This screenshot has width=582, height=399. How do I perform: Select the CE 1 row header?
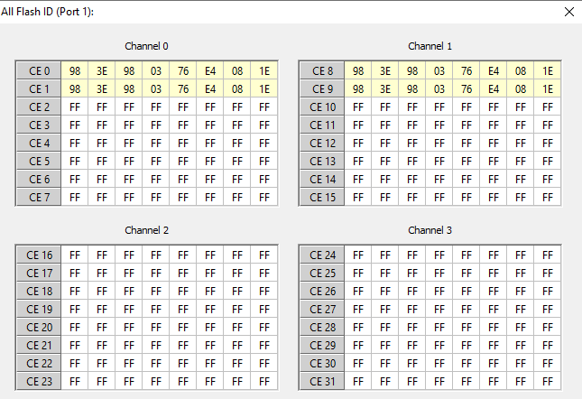(39, 88)
